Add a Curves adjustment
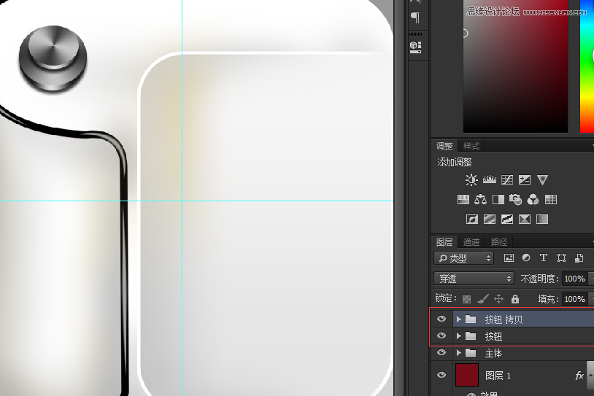Viewport: 594px width, 396px height. [507, 180]
